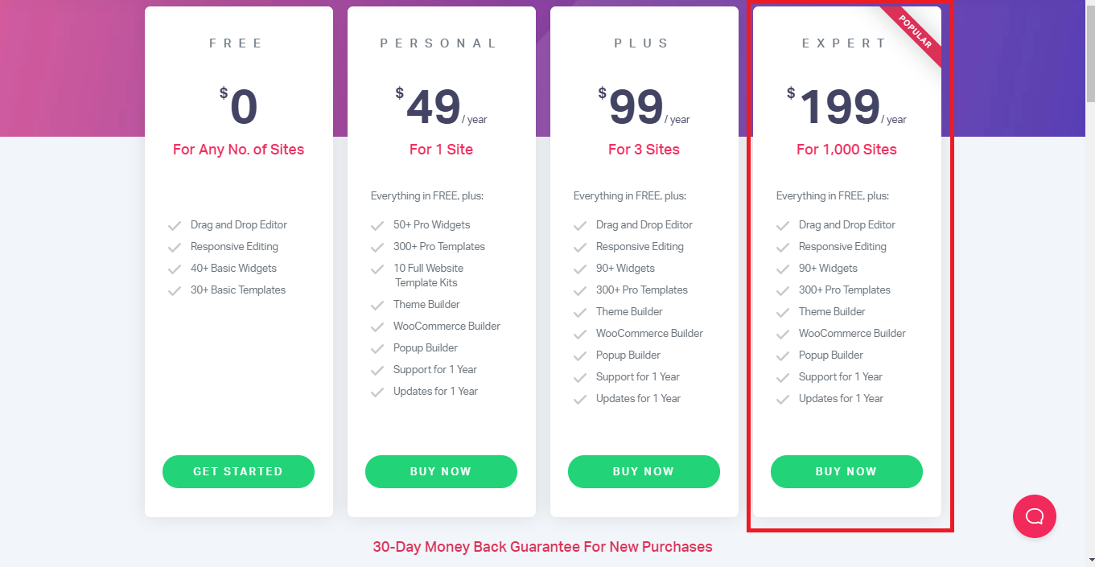This screenshot has width=1095, height=567.
Task: Click BUY NOW under the Personal plan
Action: 441,471
